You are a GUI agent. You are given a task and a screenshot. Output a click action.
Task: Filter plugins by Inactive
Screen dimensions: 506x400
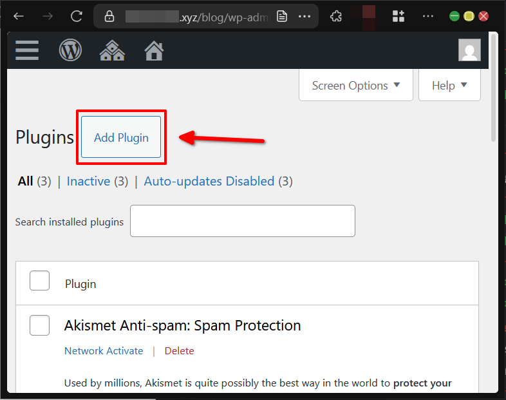pyautogui.click(x=88, y=182)
